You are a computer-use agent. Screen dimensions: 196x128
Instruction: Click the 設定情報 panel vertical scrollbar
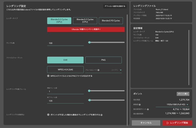click(189, 58)
